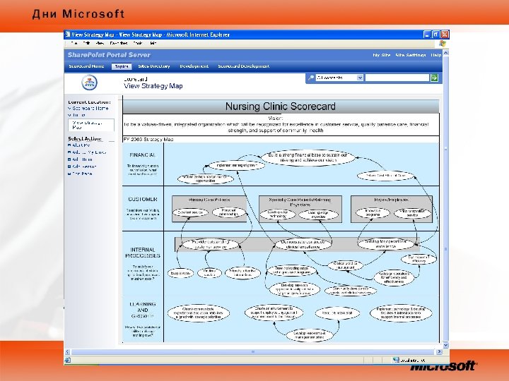Click the status bar page icon
Viewport: 509px width, 381px height.
click(x=68, y=360)
